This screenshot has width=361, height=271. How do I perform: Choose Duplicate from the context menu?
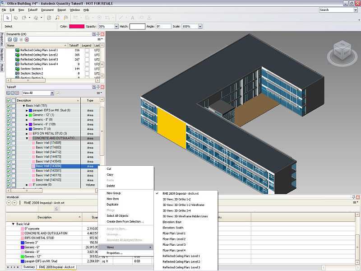coord(112,205)
